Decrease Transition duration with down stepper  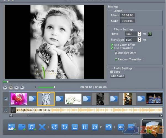point(139,41)
